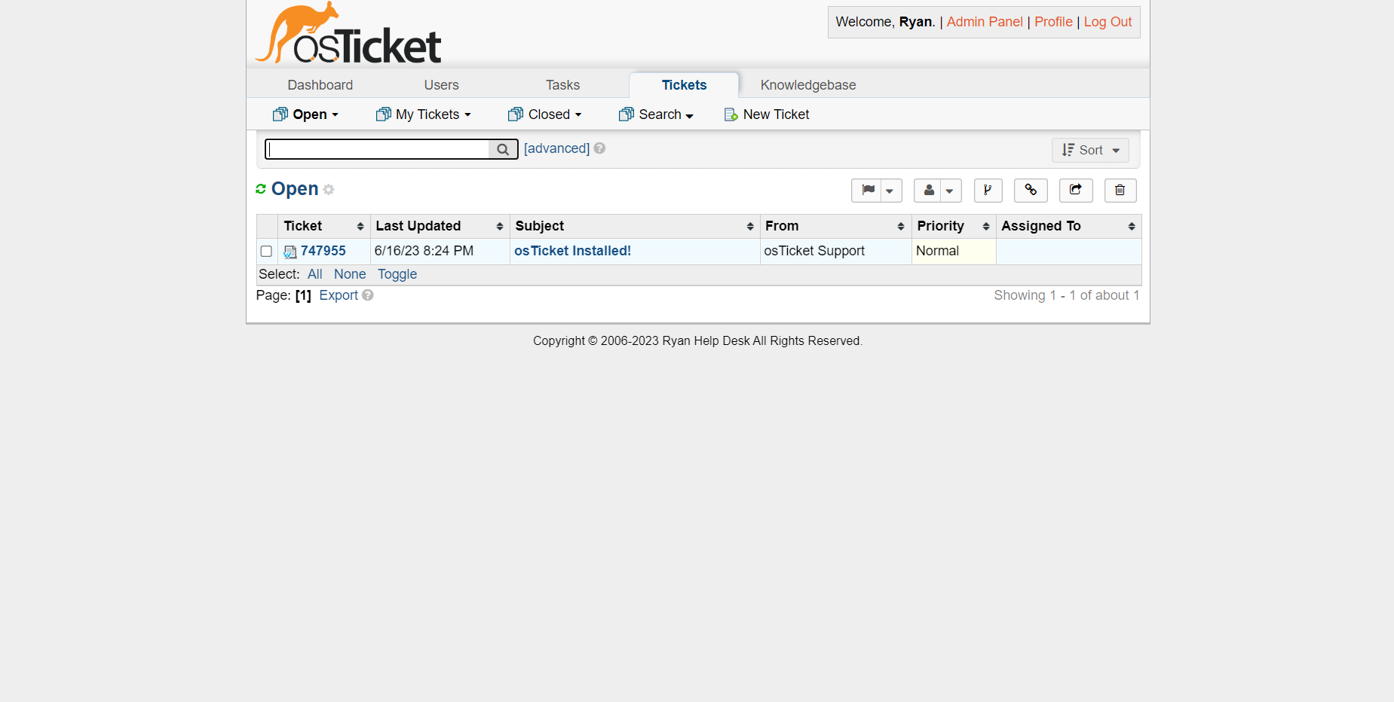Click the 6/16/23 8:24 PM cell

[x=440, y=252]
